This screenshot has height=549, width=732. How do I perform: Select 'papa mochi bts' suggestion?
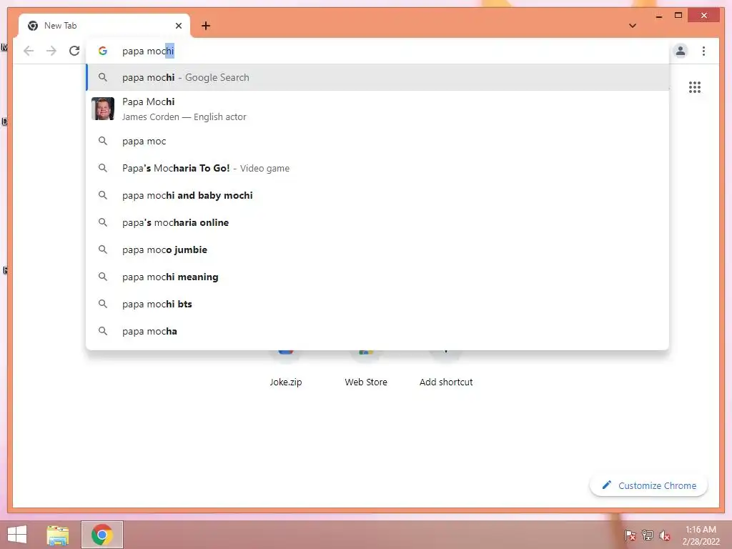point(377,304)
